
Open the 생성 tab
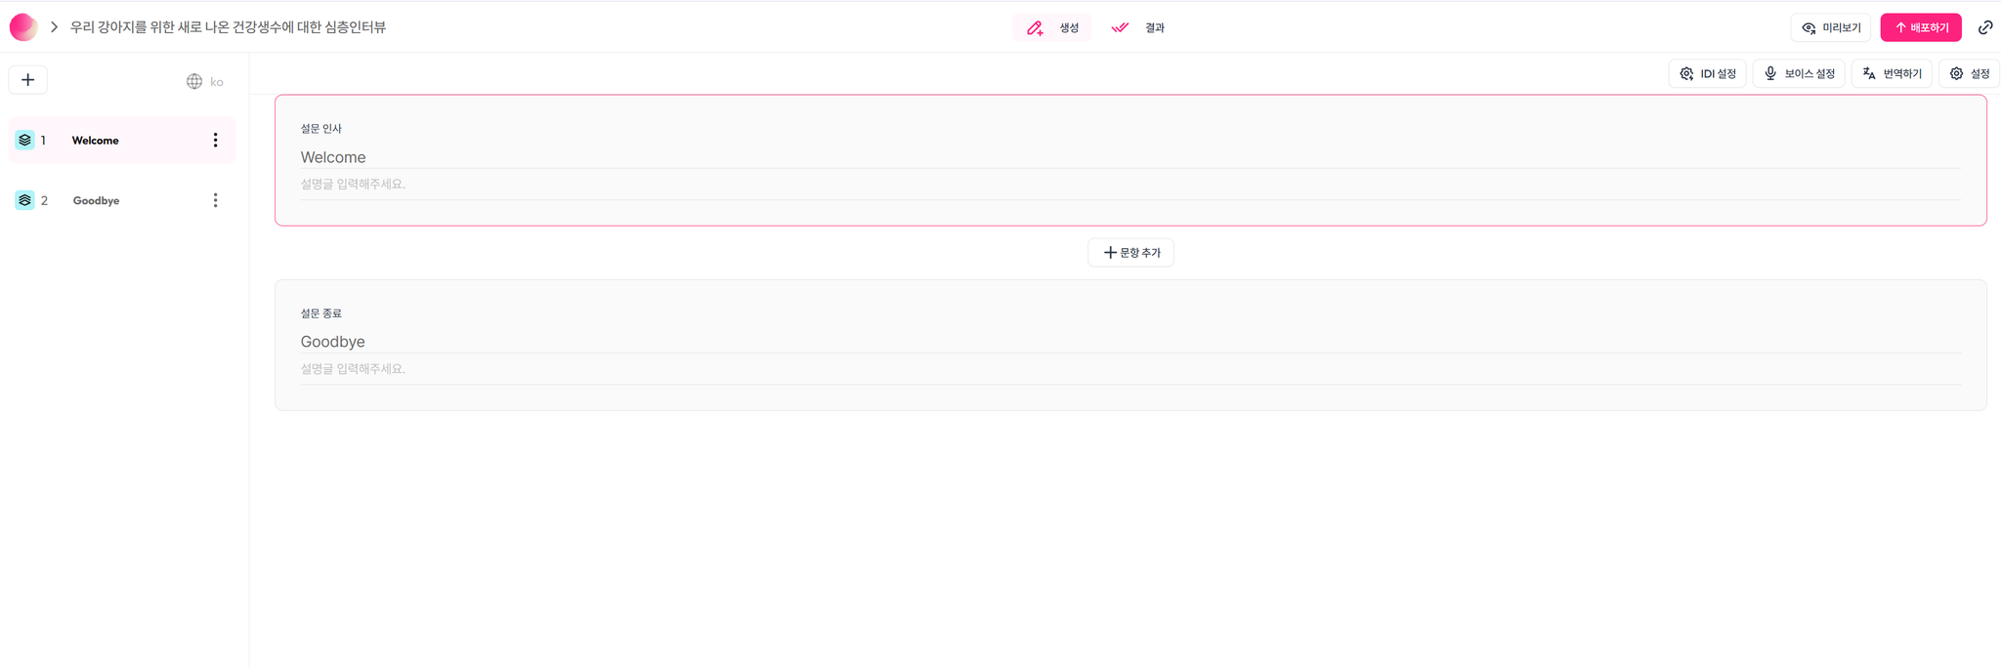1052,27
